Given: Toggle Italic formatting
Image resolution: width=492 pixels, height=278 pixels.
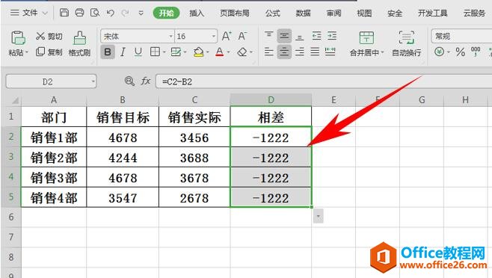Looking at the screenshot, I should (123, 52).
